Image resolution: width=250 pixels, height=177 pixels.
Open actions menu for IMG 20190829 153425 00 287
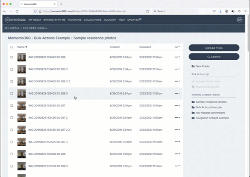(x=177, y=105)
